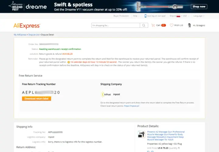The height and width of the screenshot is (152, 219).
Task: Click the Order No value
Action: [49, 44]
